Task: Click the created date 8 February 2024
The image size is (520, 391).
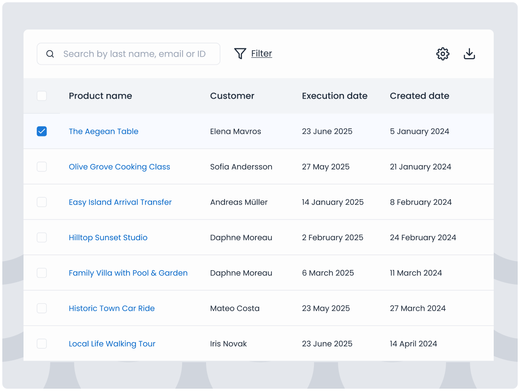Action: click(421, 202)
